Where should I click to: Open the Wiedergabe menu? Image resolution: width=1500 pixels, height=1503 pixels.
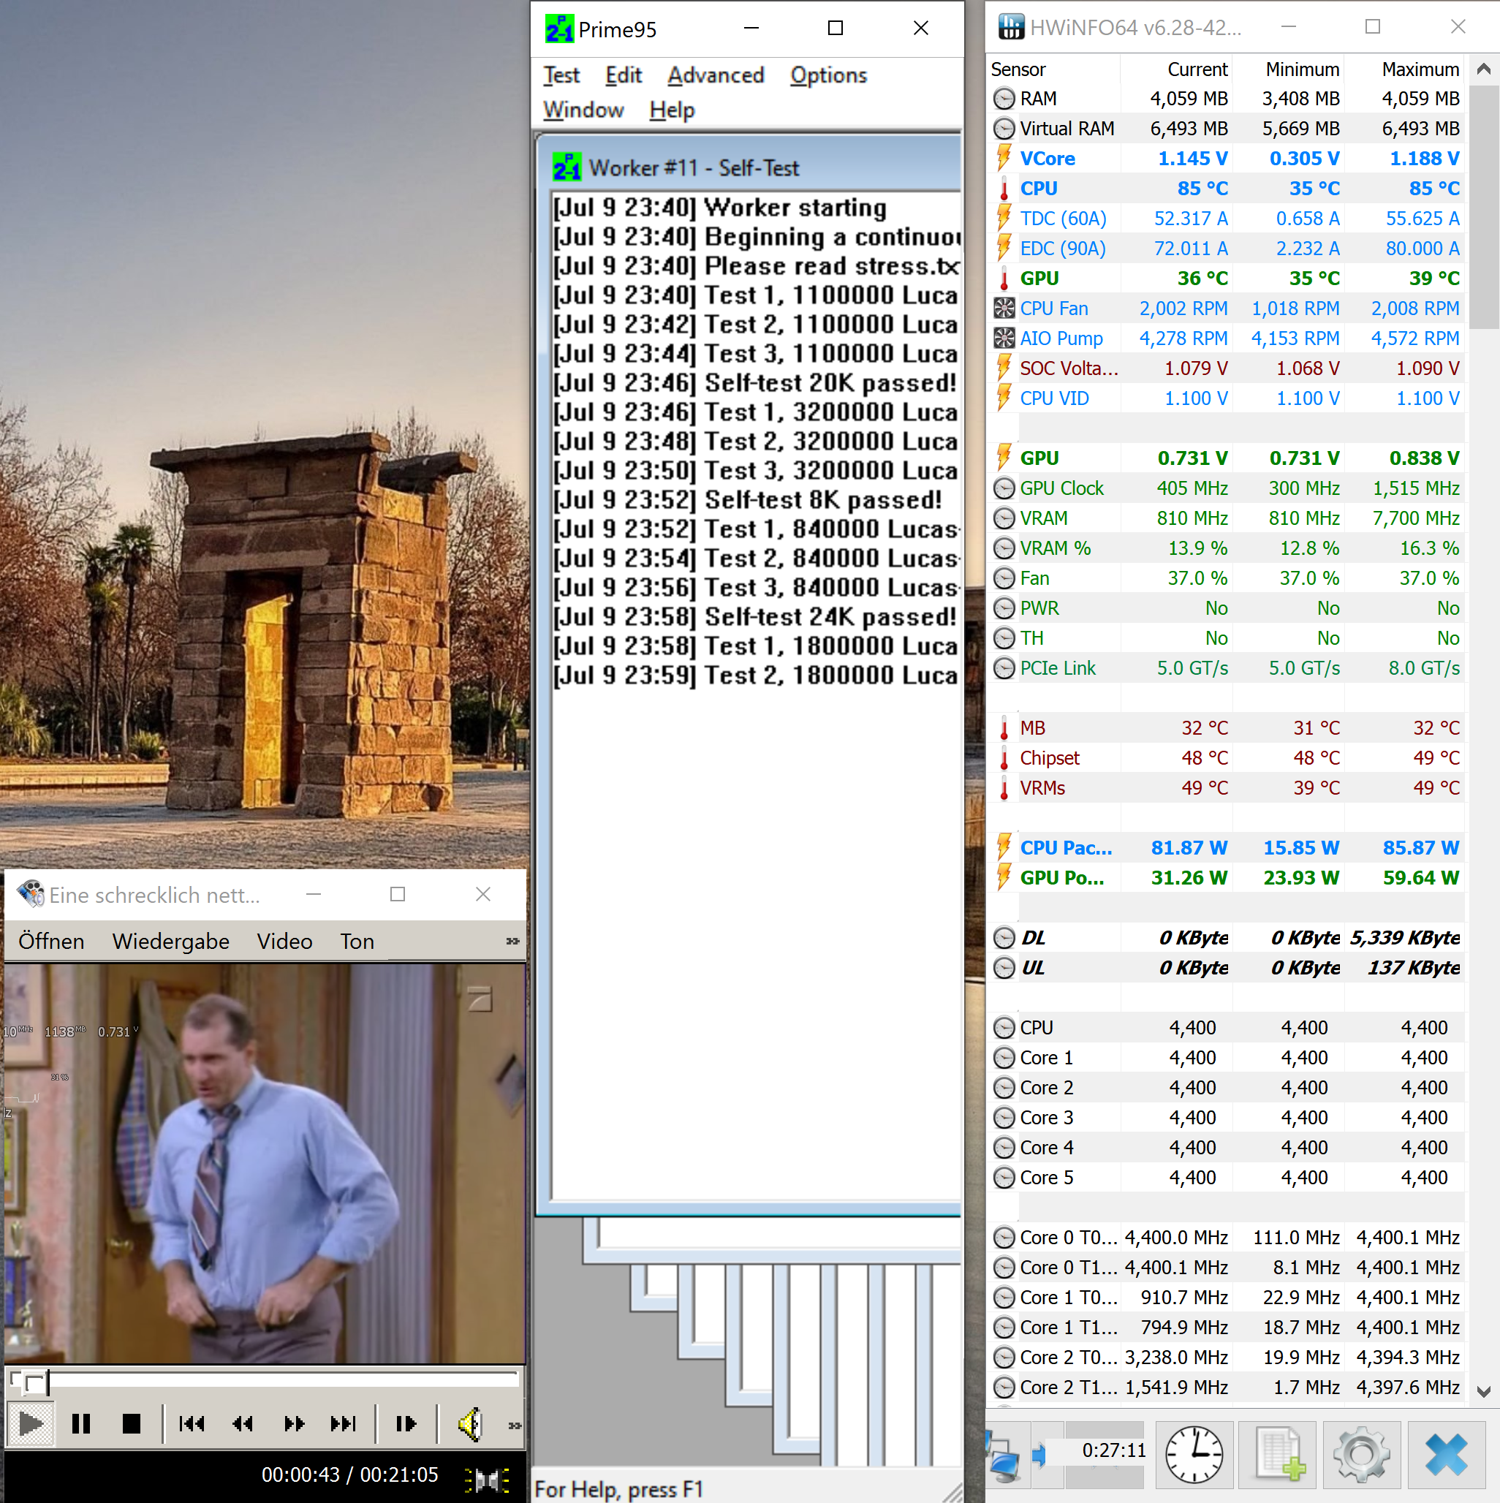click(x=170, y=942)
